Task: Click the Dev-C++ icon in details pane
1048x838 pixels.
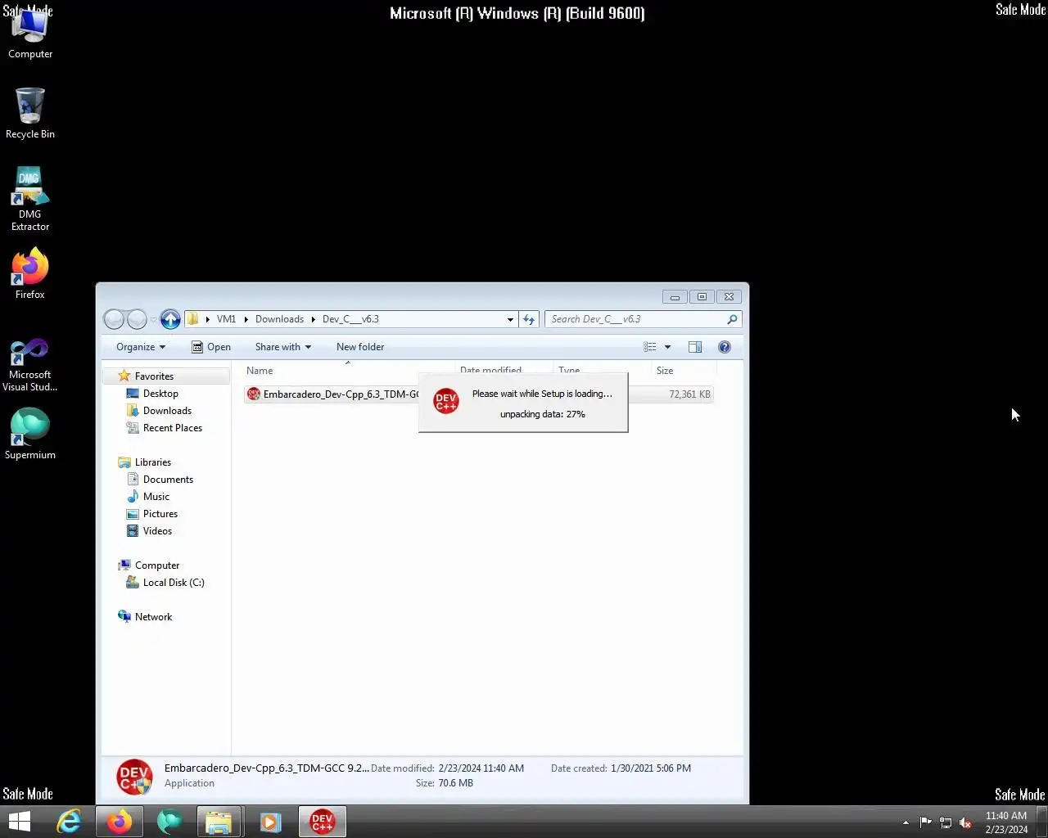Action: [133, 777]
